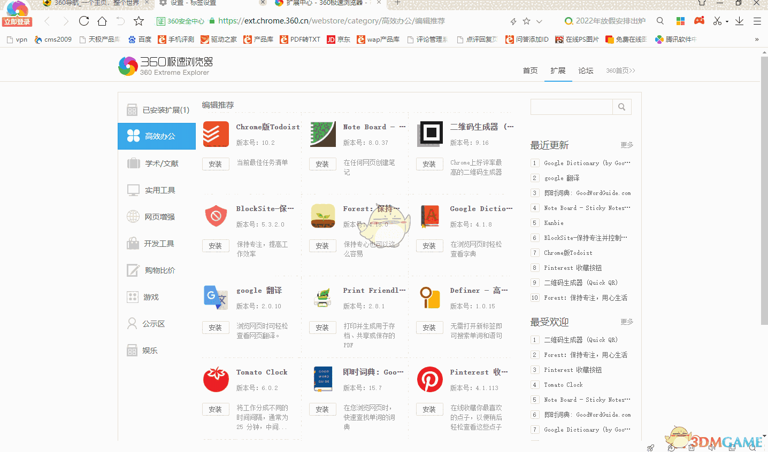
Task: Open the scissors screenshot tool dropdown arrow
Action: (727, 22)
